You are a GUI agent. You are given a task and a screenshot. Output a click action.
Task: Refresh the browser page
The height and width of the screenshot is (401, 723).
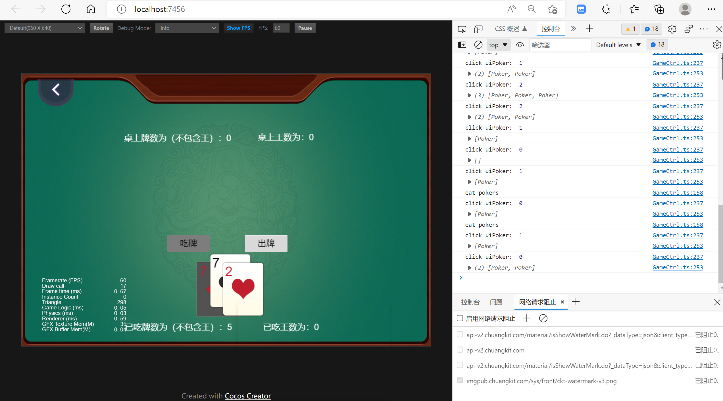(x=66, y=9)
